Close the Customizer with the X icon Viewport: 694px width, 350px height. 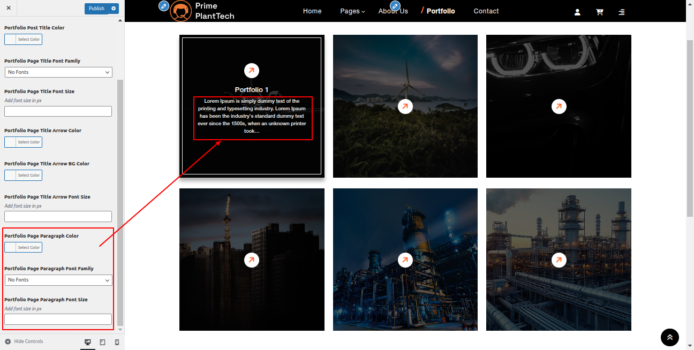pyautogui.click(x=9, y=9)
